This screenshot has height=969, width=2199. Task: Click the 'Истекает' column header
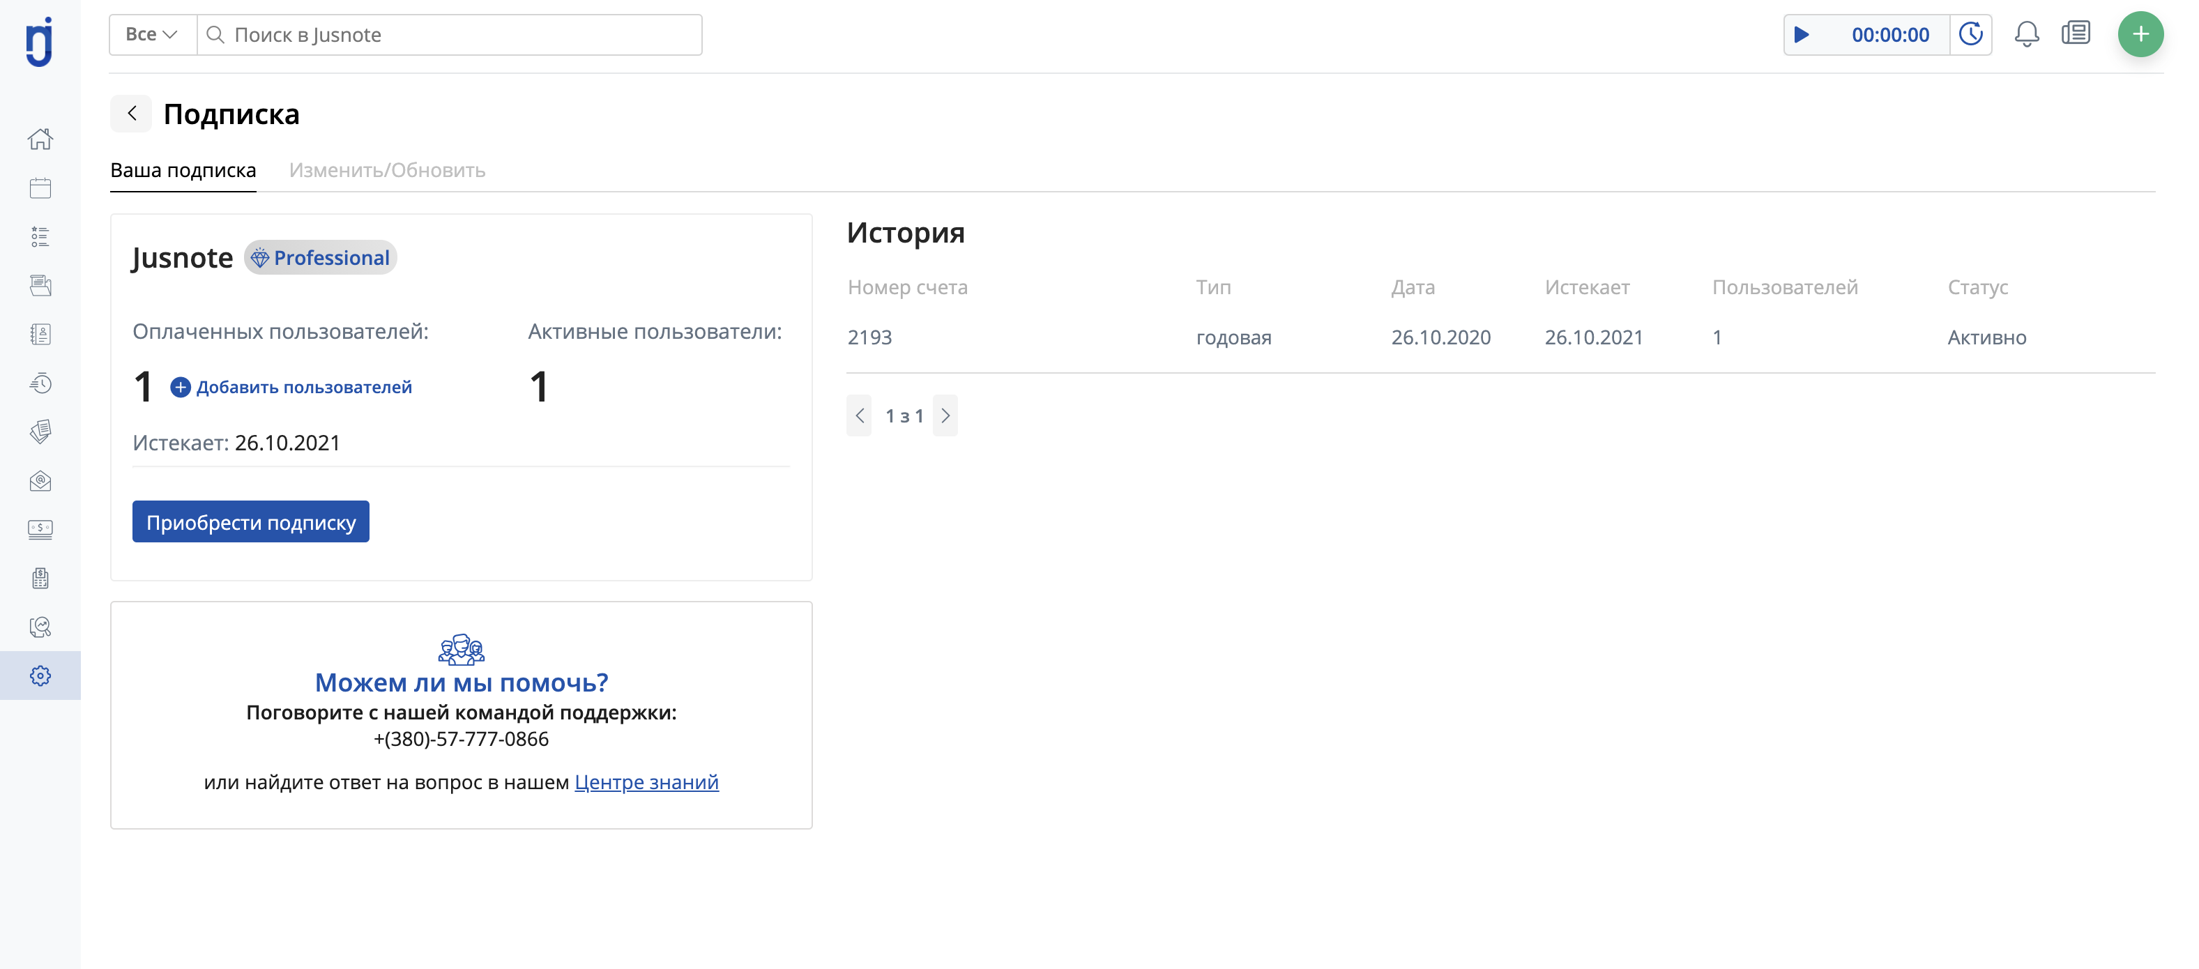[x=1587, y=287]
